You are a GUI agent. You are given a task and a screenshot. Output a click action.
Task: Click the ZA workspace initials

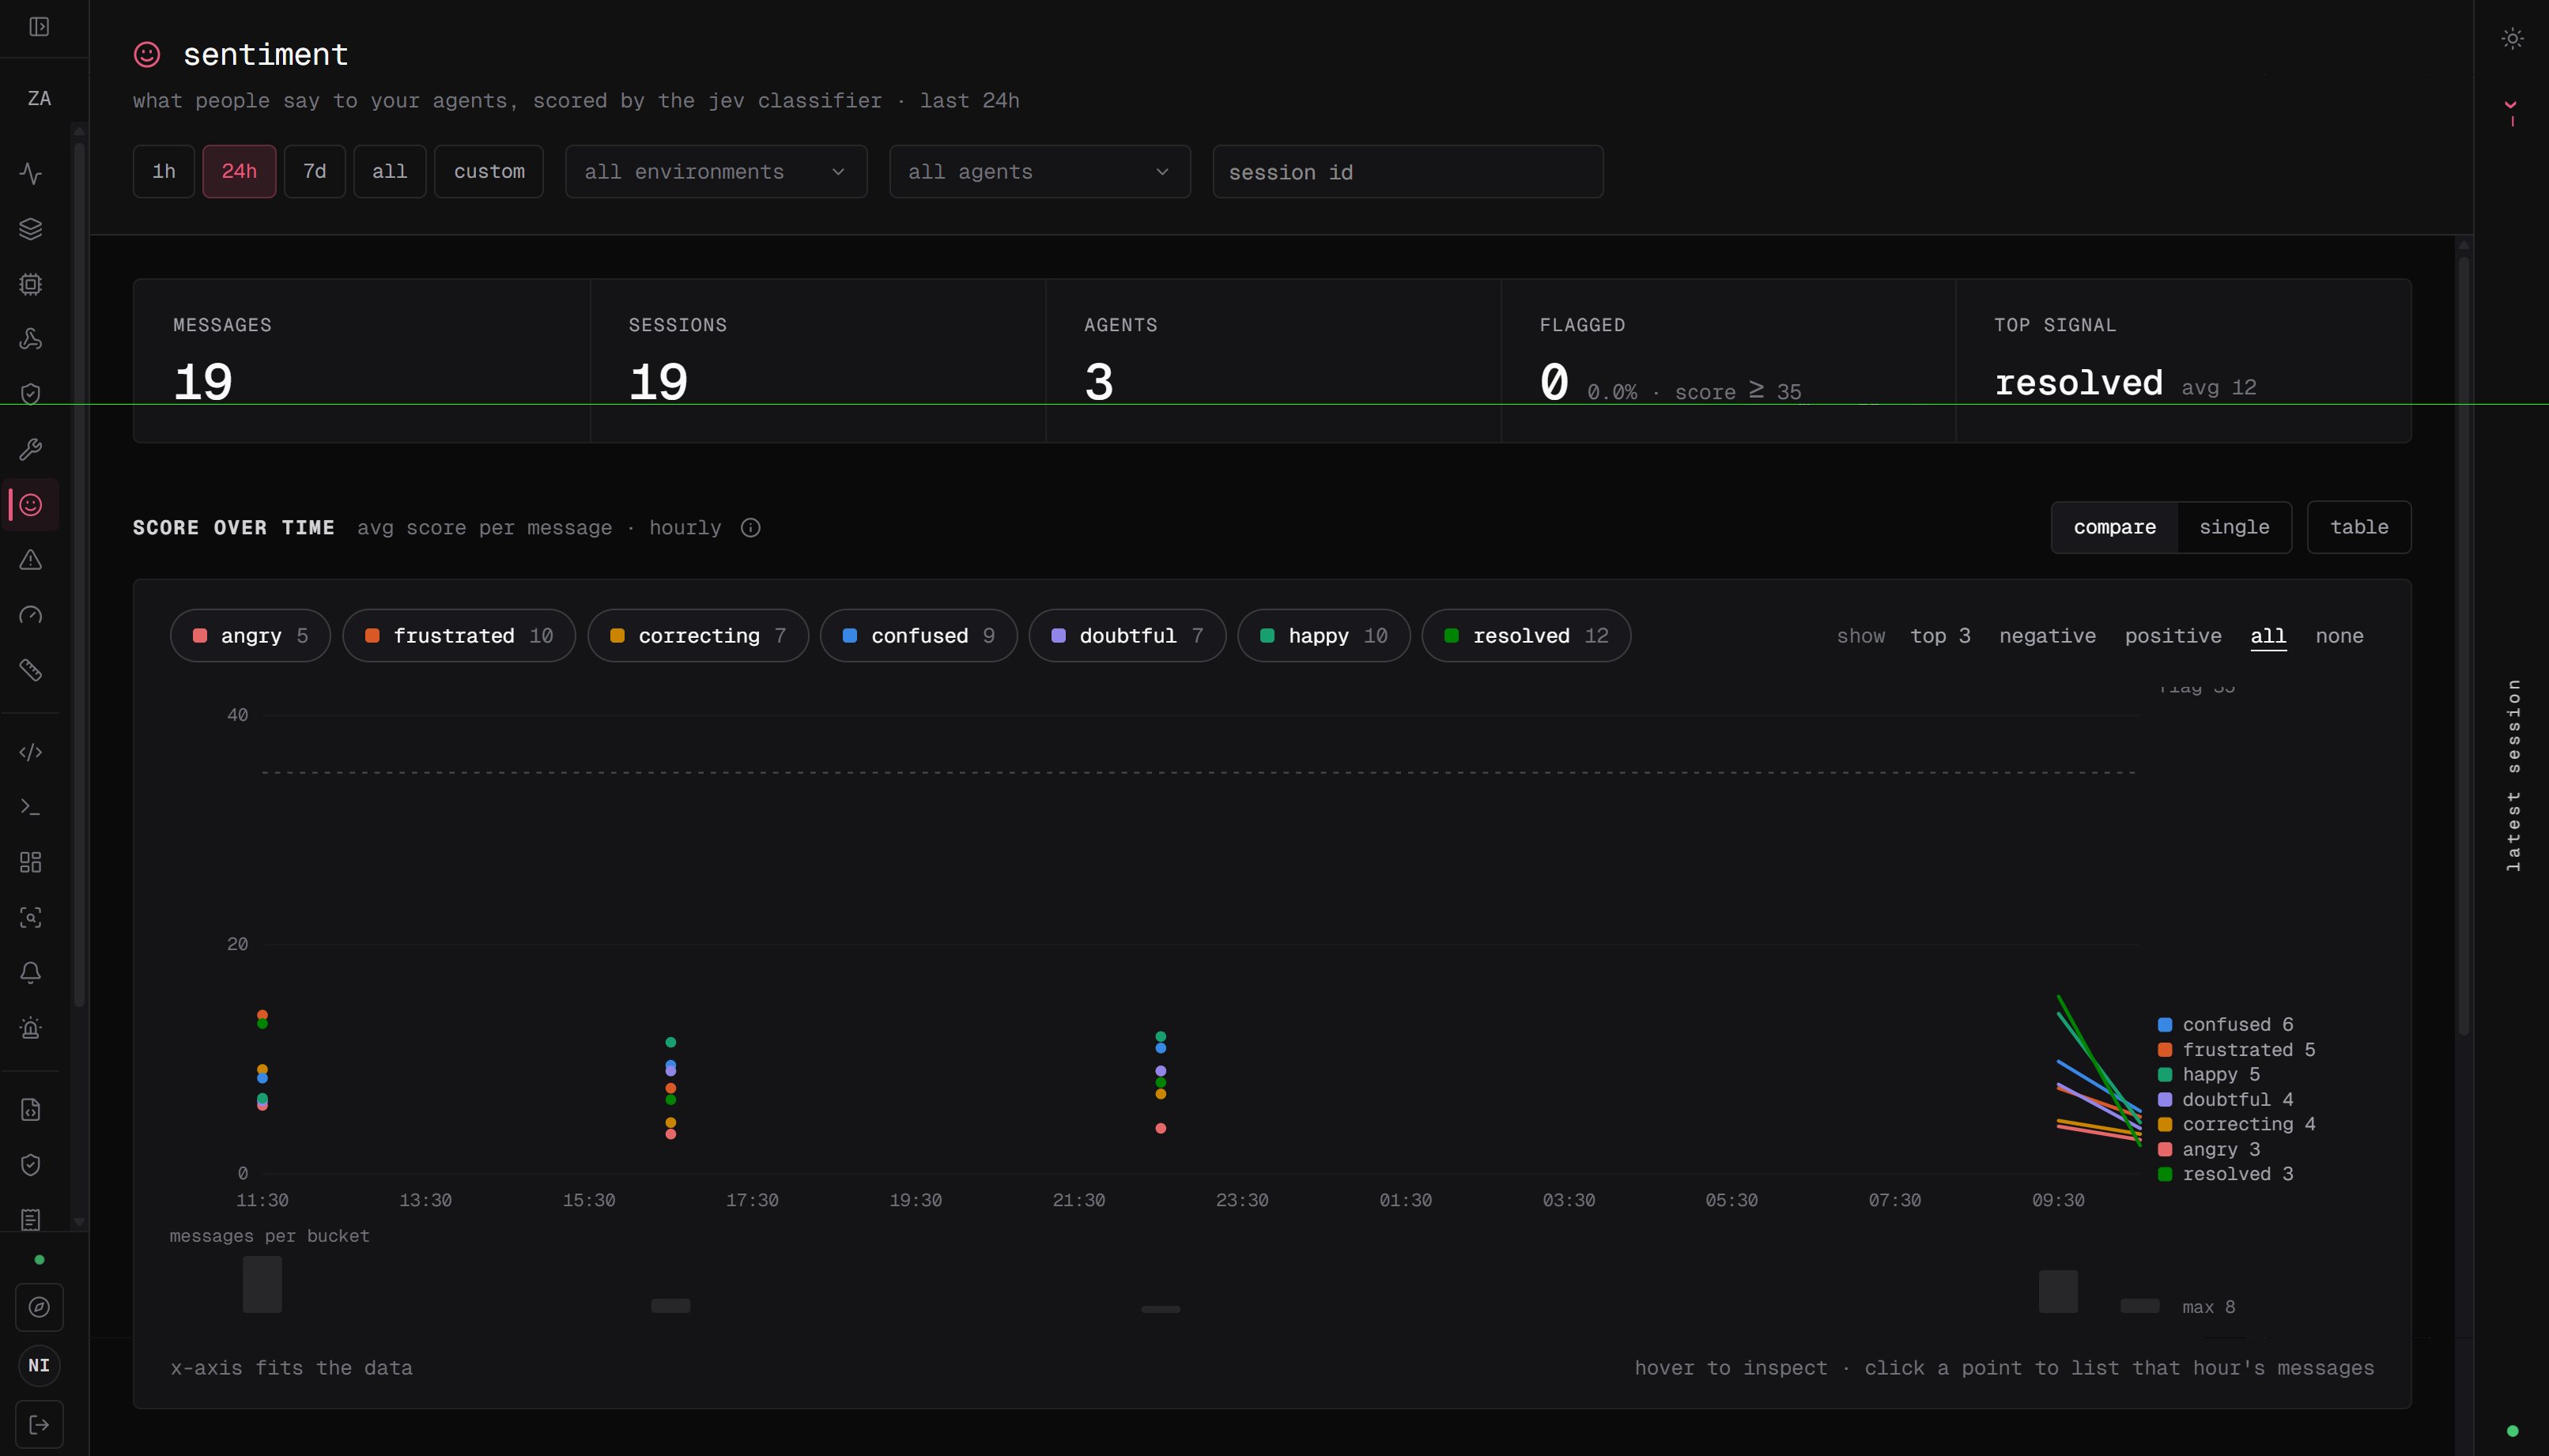coord(39,98)
